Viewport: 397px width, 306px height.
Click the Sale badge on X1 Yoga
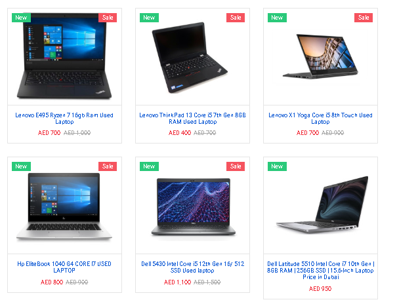point(364,18)
